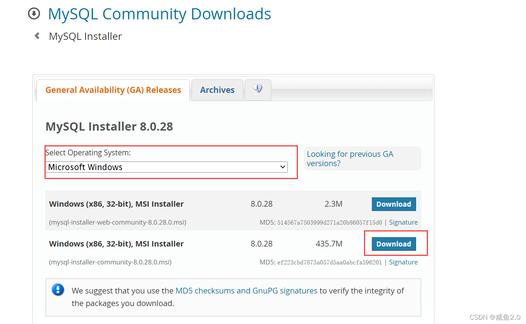Click the download circle icon beside page title

pyautogui.click(x=34, y=14)
